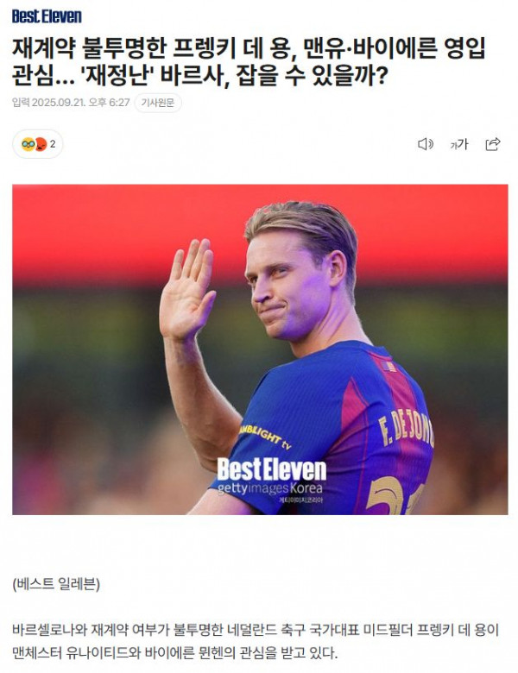Viewport: 518px width, 673px height.
Task: Open the 가가 font size setting
Action: point(458,144)
